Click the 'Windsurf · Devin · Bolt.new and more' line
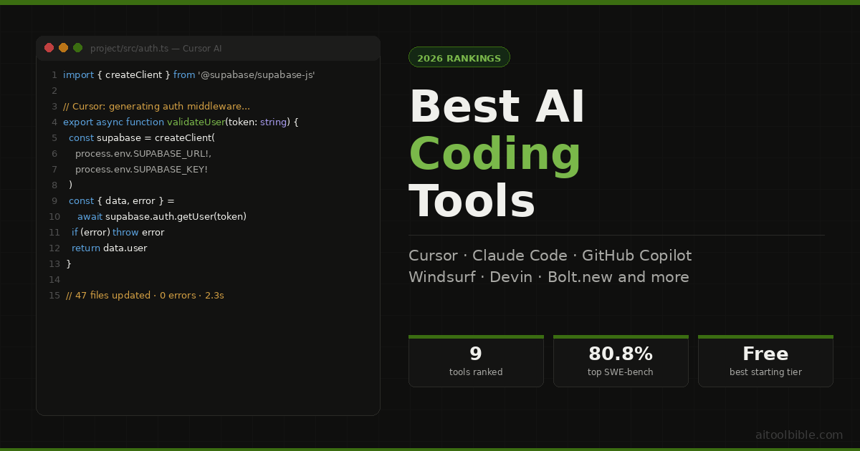Image resolution: width=860 pixels, height=451 pixels. [x=549, y=277]
